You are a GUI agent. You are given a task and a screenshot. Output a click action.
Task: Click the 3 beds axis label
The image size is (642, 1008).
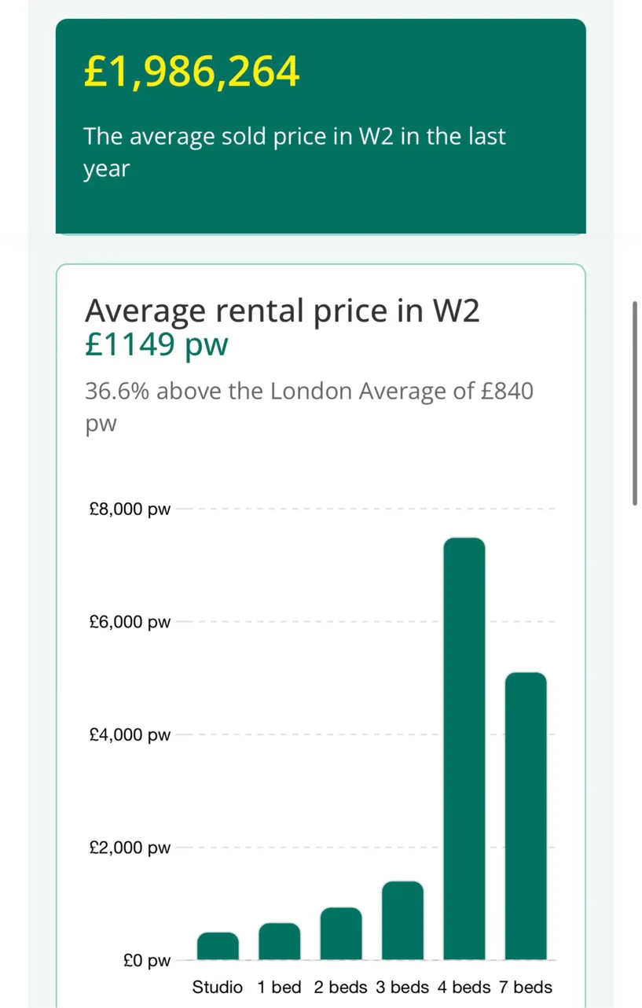coord(402,987)
